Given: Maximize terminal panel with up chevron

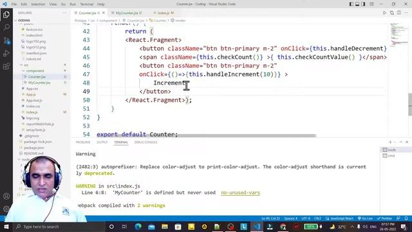Looking at the screenshot, I should click(x=401, y=142).
